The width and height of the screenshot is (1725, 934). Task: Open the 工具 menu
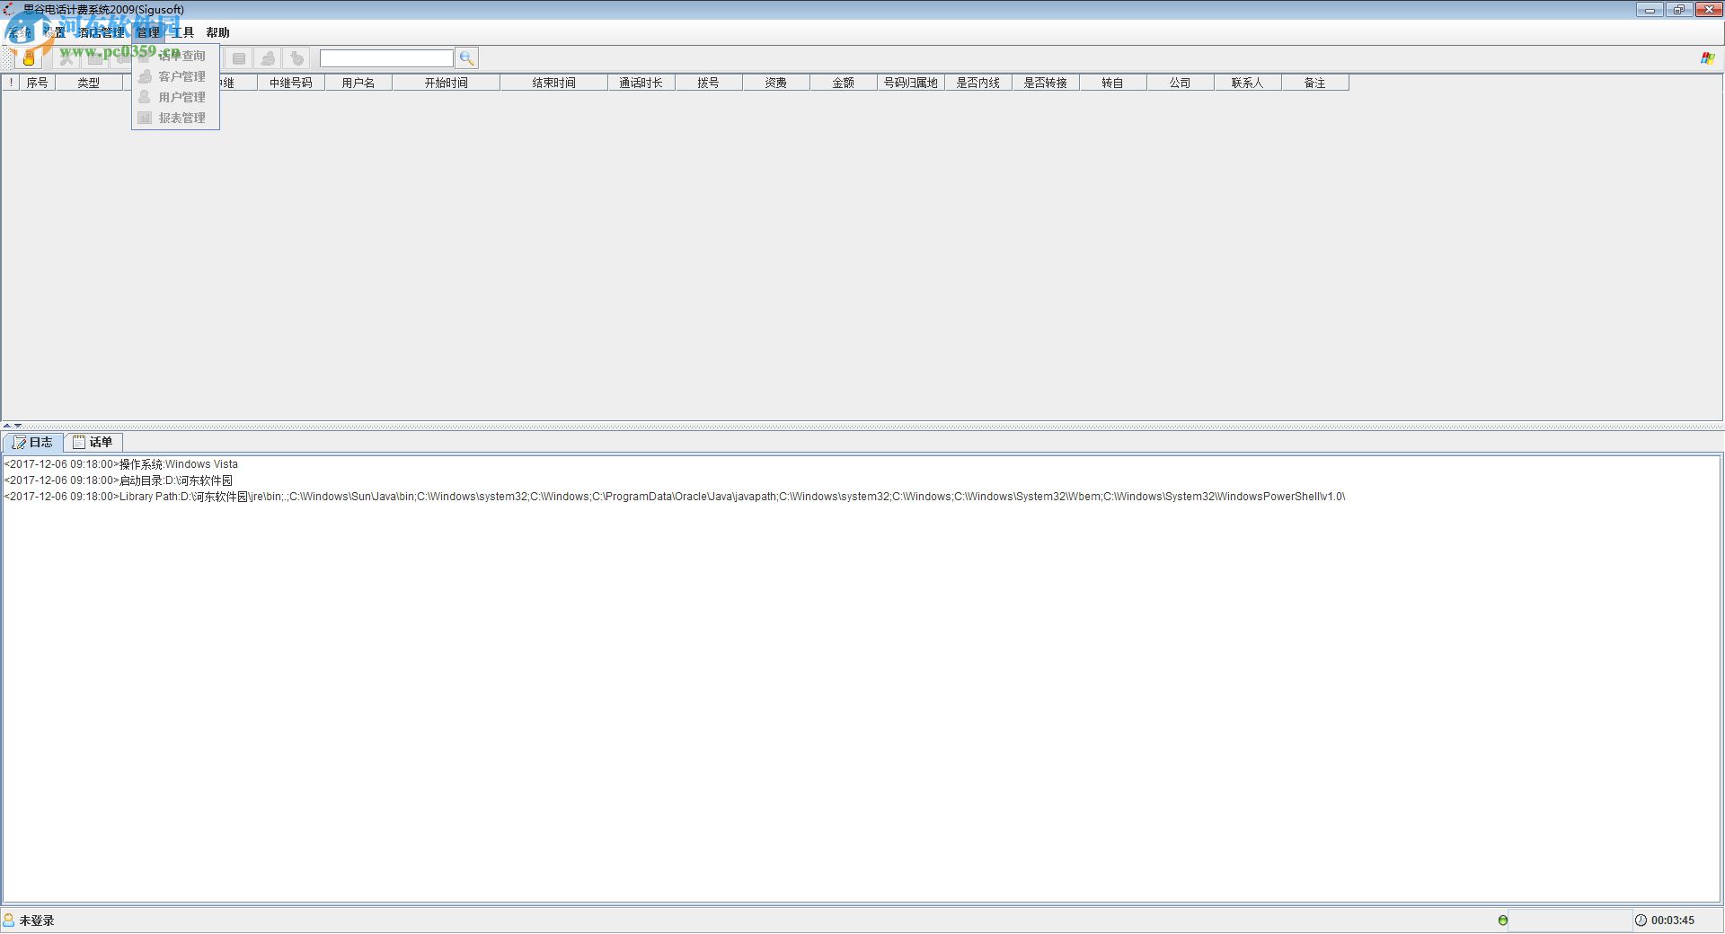pyautogui.click(x=183, y=32)
